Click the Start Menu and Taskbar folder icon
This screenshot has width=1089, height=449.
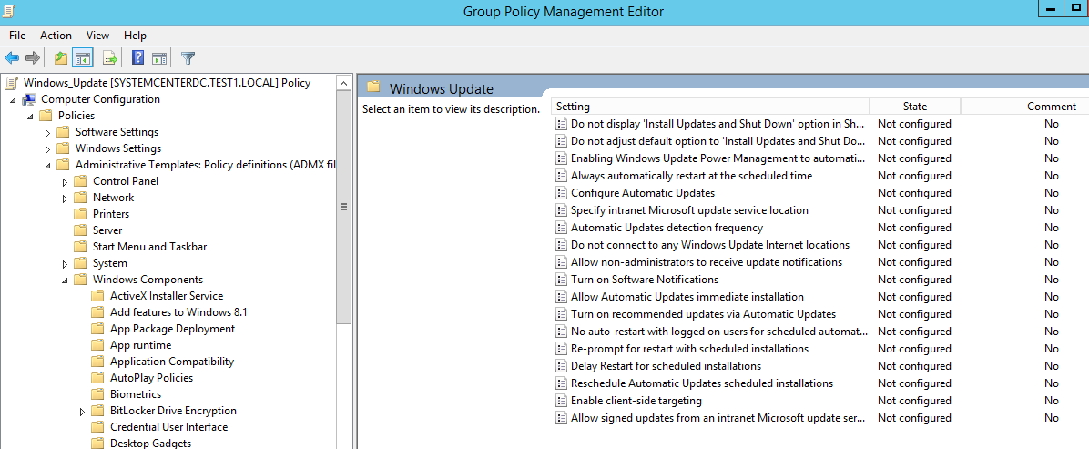[x=80, y=246]
